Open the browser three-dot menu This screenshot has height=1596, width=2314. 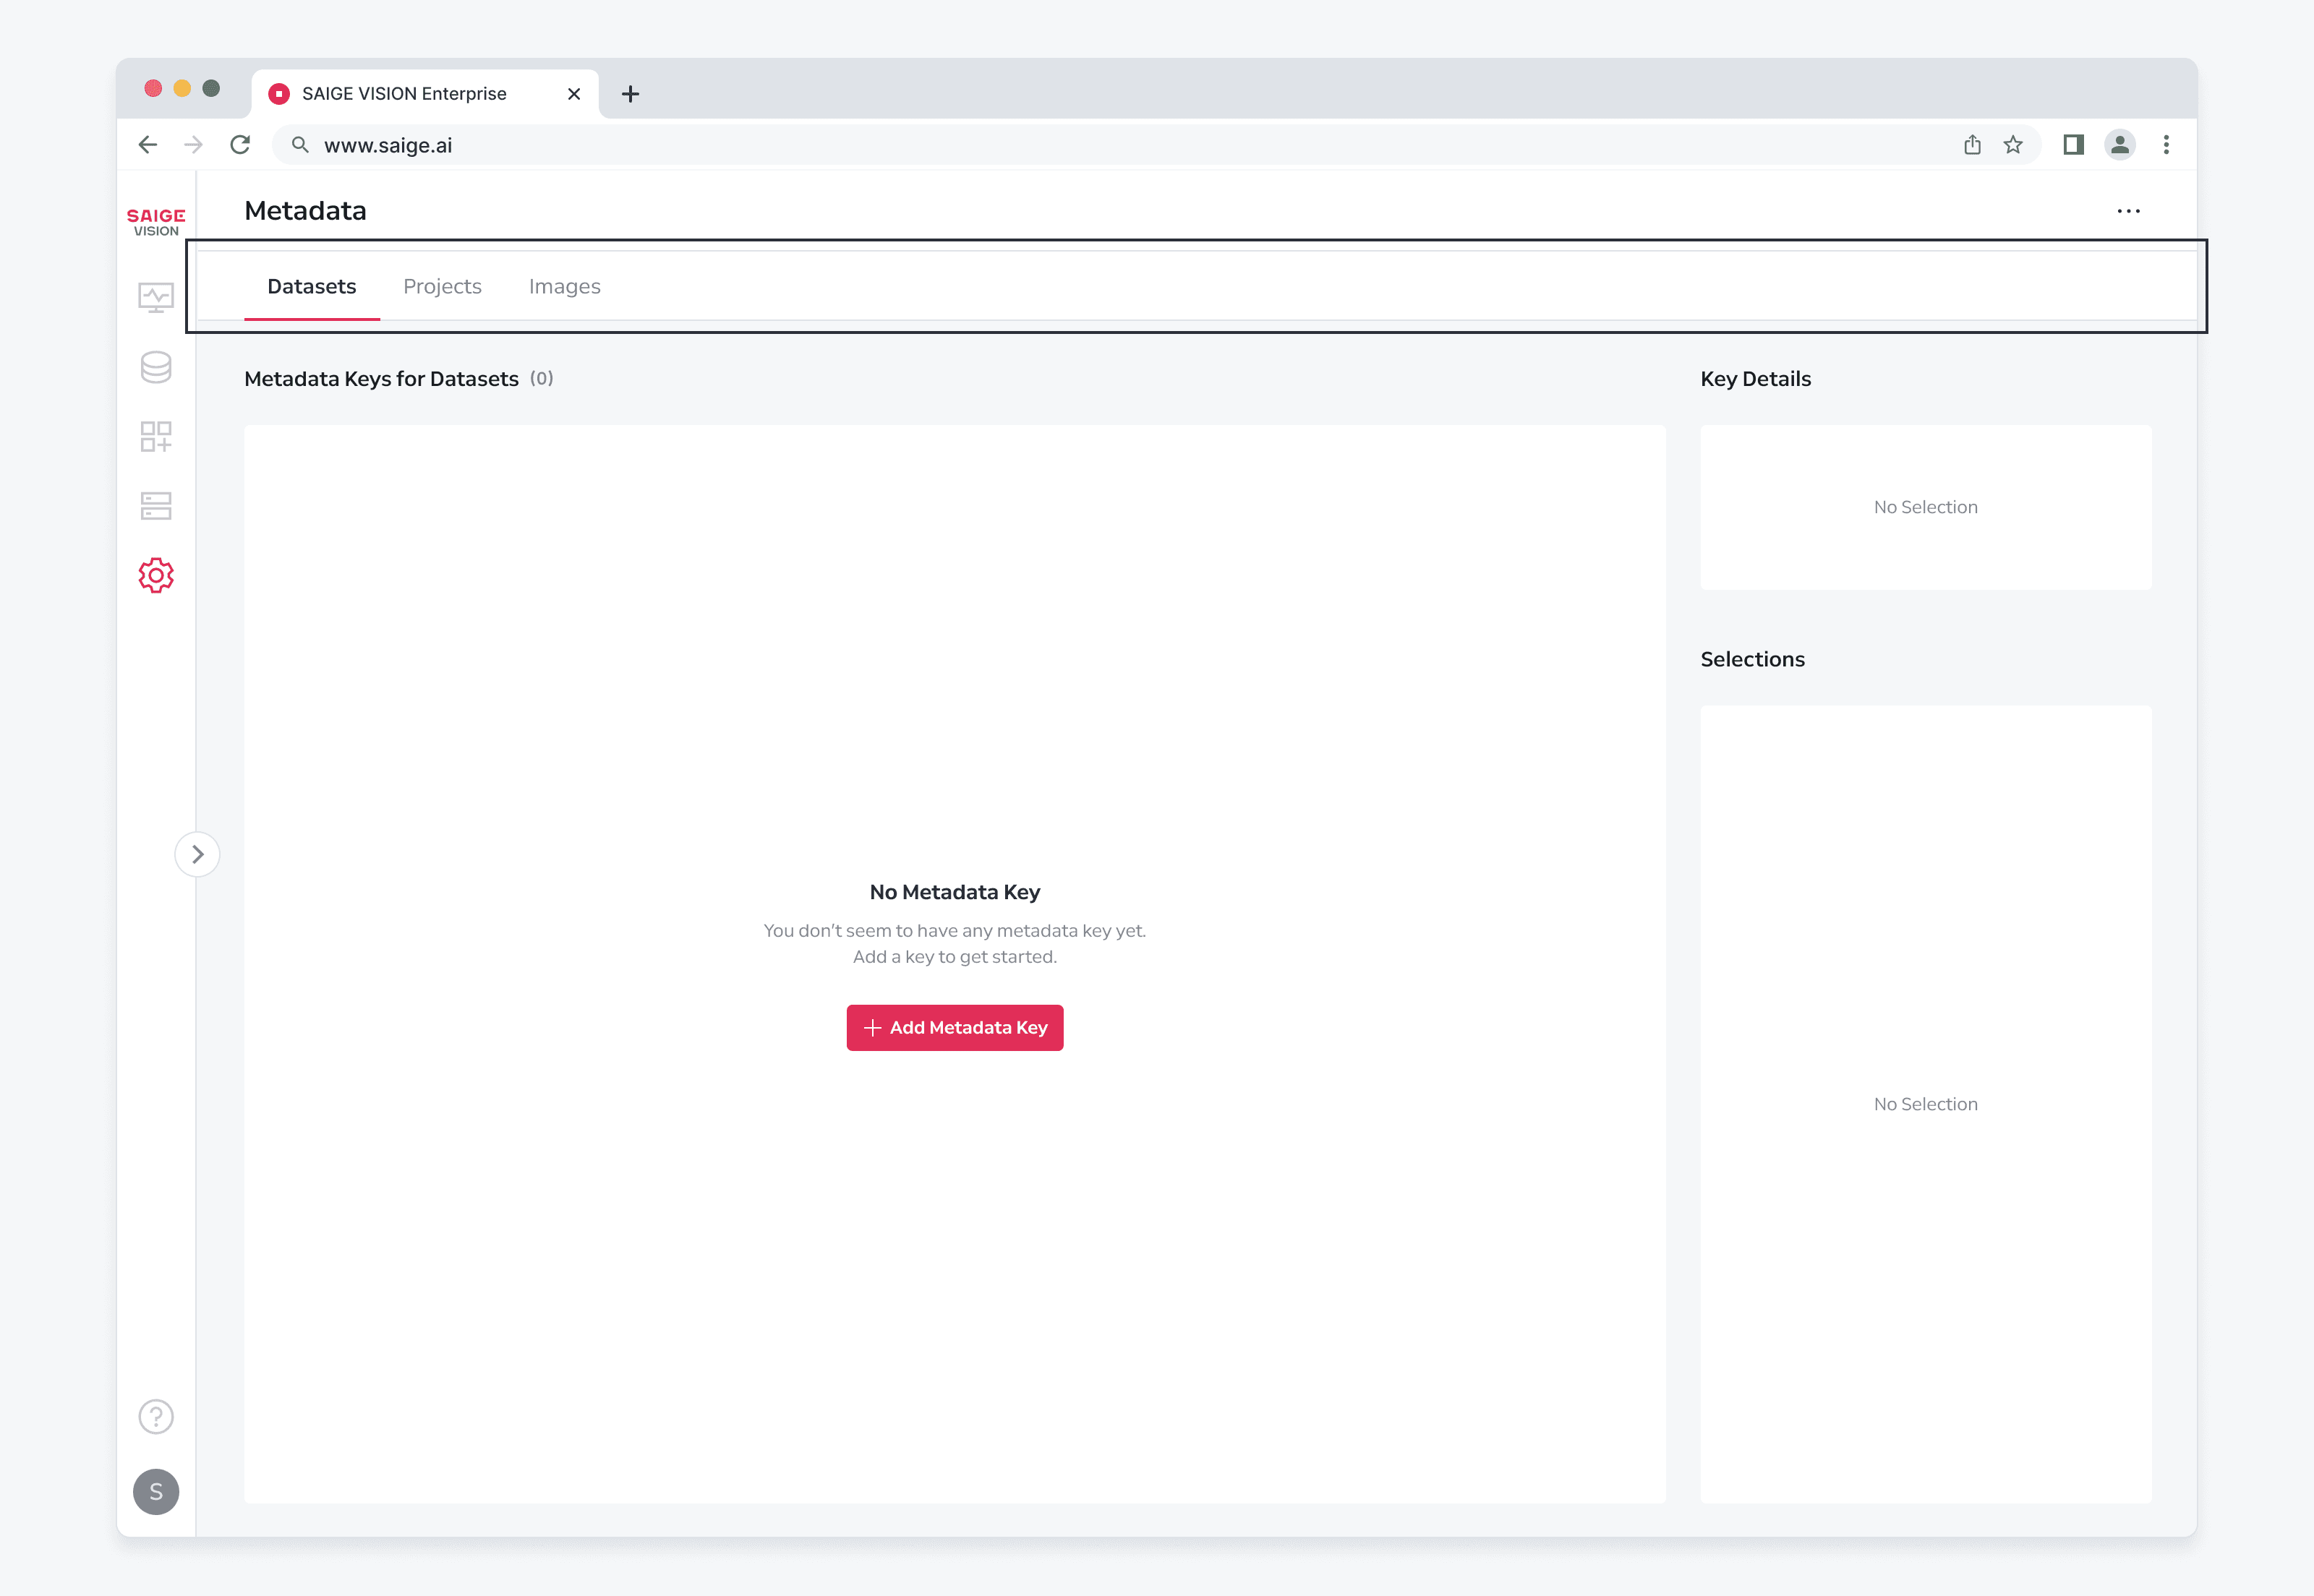(2166, 145)
